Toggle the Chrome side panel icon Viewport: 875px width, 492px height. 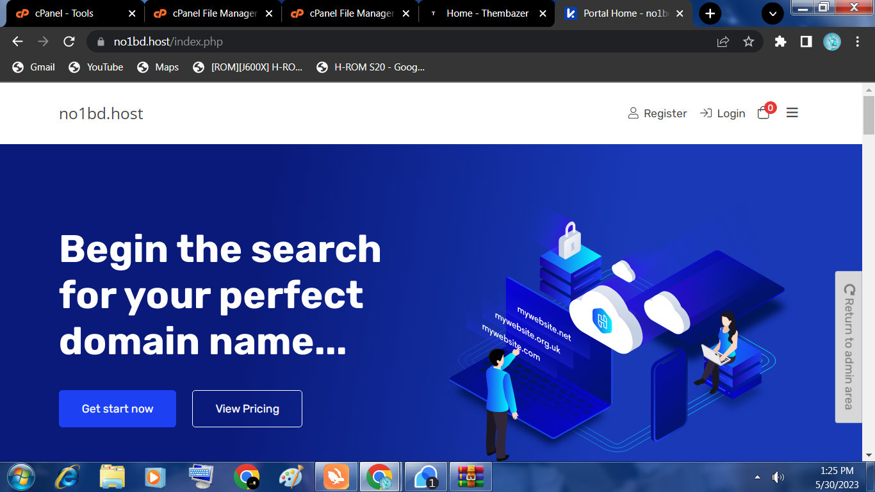(806, 42)
